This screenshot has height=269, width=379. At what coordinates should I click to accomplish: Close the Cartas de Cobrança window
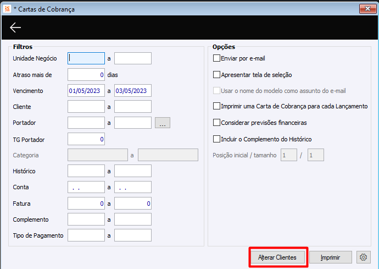367,9
